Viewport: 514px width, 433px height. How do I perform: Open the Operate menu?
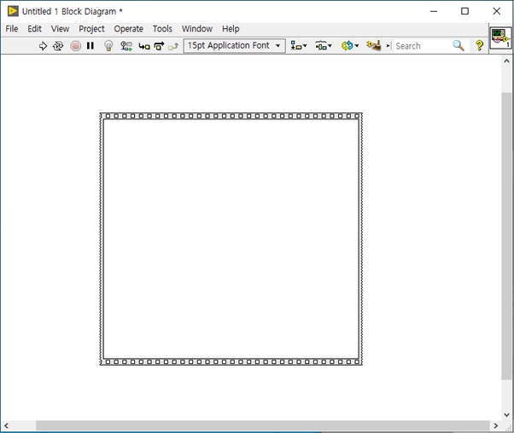pos(128,29)
